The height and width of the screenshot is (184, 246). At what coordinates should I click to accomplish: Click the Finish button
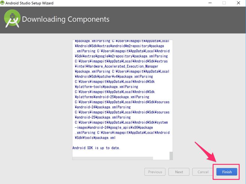[x=227, y=172]
